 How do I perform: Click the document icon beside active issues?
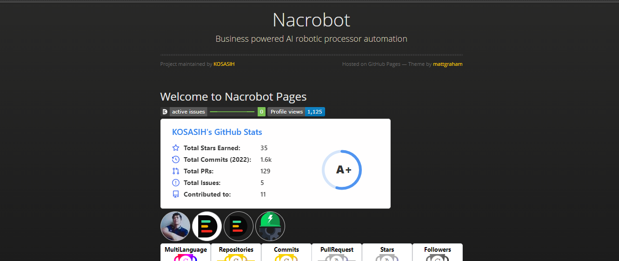pos(165,112)
